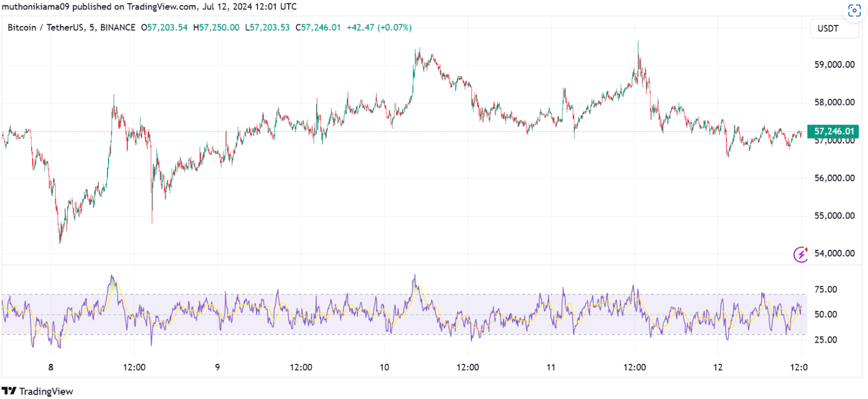Click date label 10 on time axis
Image resolution: width=868 pixels, height=399 pixels.
[x=384, y=367]
